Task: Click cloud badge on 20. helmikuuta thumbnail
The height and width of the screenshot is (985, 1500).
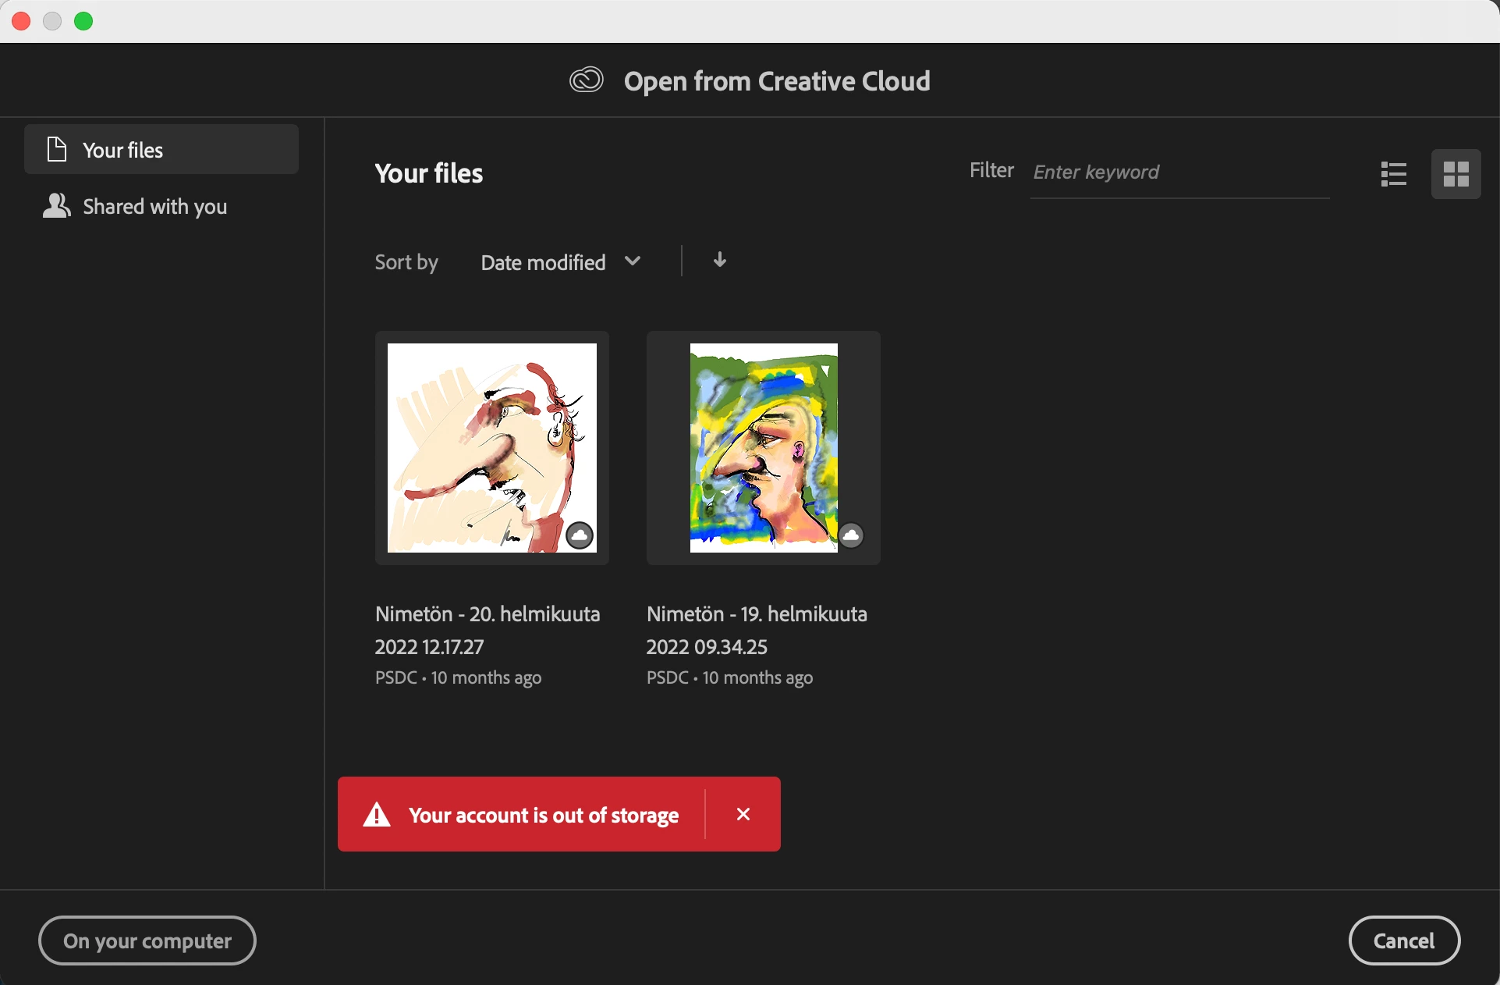Action: click(x=580, y=535)
